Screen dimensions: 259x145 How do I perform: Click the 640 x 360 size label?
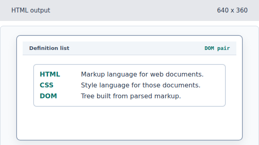pos(232,10)
